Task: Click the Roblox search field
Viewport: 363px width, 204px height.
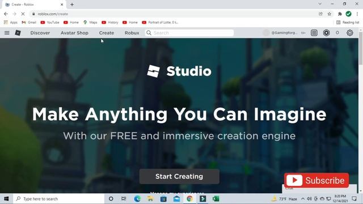Action: pos(189,33)
